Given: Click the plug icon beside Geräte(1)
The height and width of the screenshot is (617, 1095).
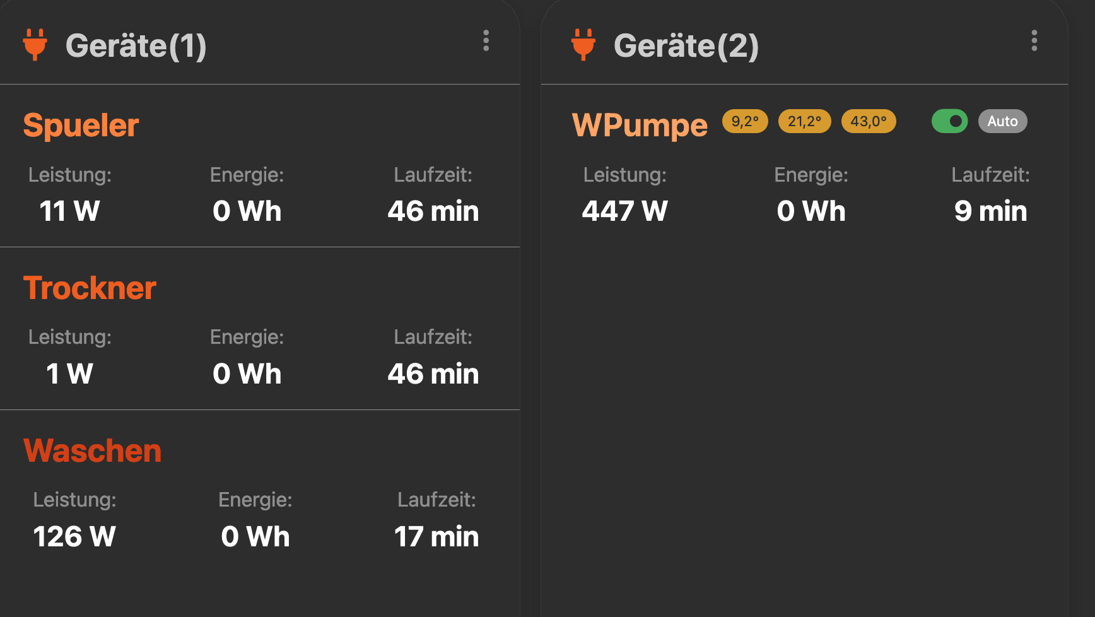Looking at the screenshot, I should click(x=35, y=44).
